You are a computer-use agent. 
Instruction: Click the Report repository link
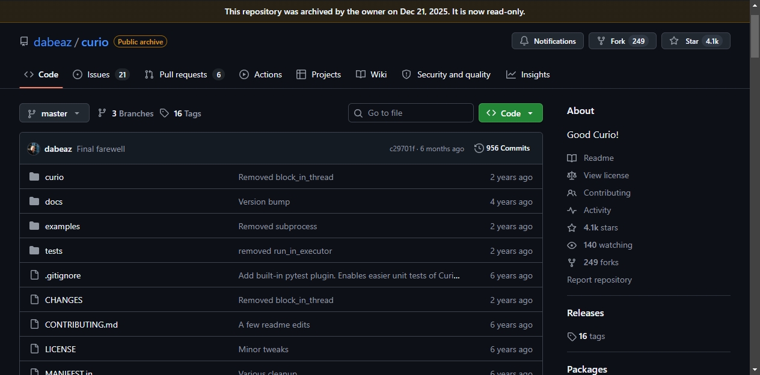[599, 280]
